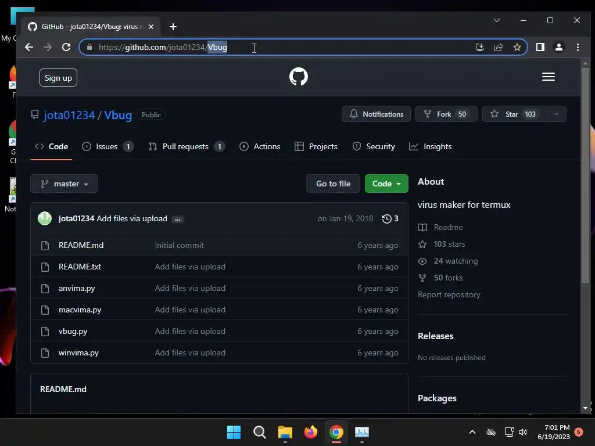The width and height of the screenshot is (595, 446).
Task: Open the tab search chevron
Action: [x=496, y=20]
